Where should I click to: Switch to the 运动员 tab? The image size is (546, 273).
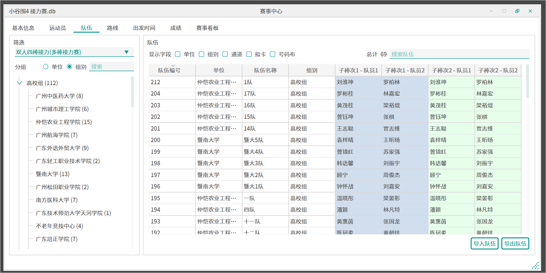point(57,28)
